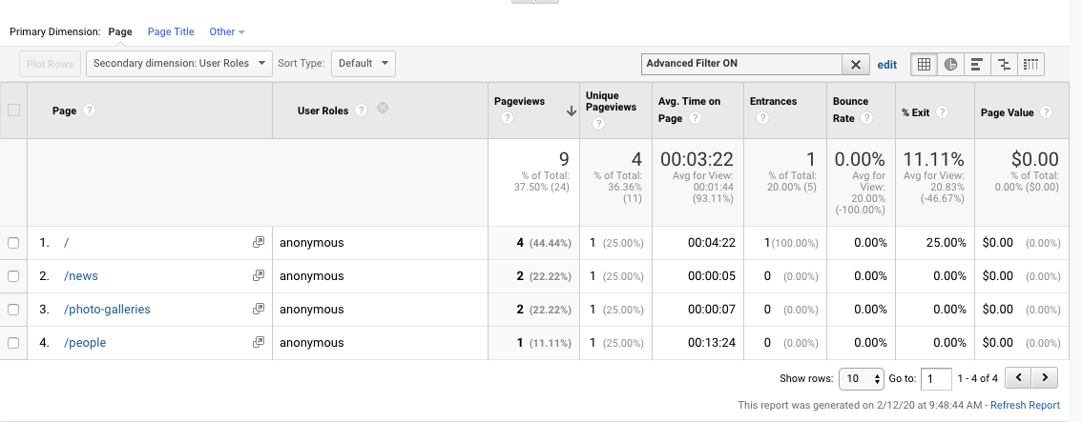Click the edit link beside the filter
The image size is (1082, 422).
point(886,65)
